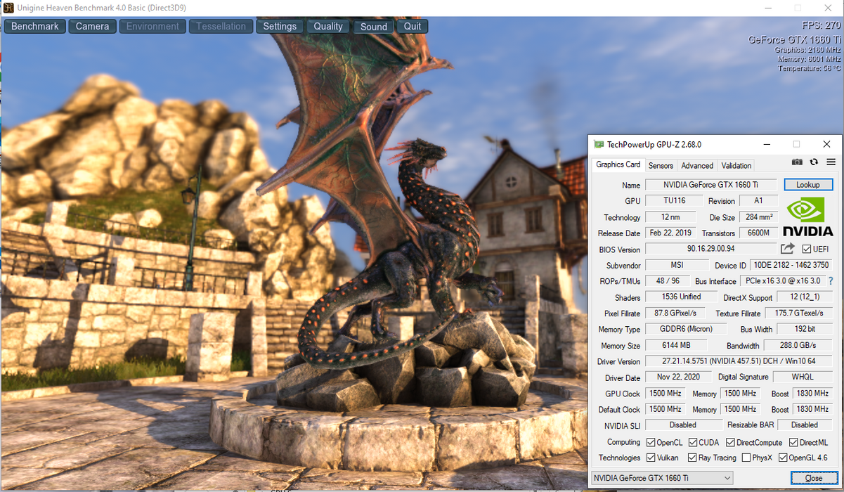Click the bus interface question mark
The width and height of the screenshot is (844, 492).
pyautogui.click(x=831, y=281)
